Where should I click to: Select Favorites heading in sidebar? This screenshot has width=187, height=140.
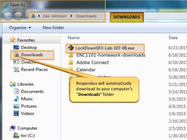click(x=26, y=40)
